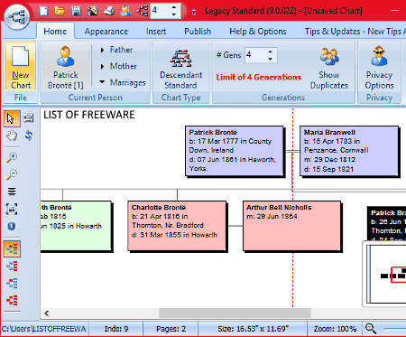This screenshot has height=337, width=406.
Task: Select the box selection tool beside pointer
Action: pyautogui.click(x=29, y=117)
